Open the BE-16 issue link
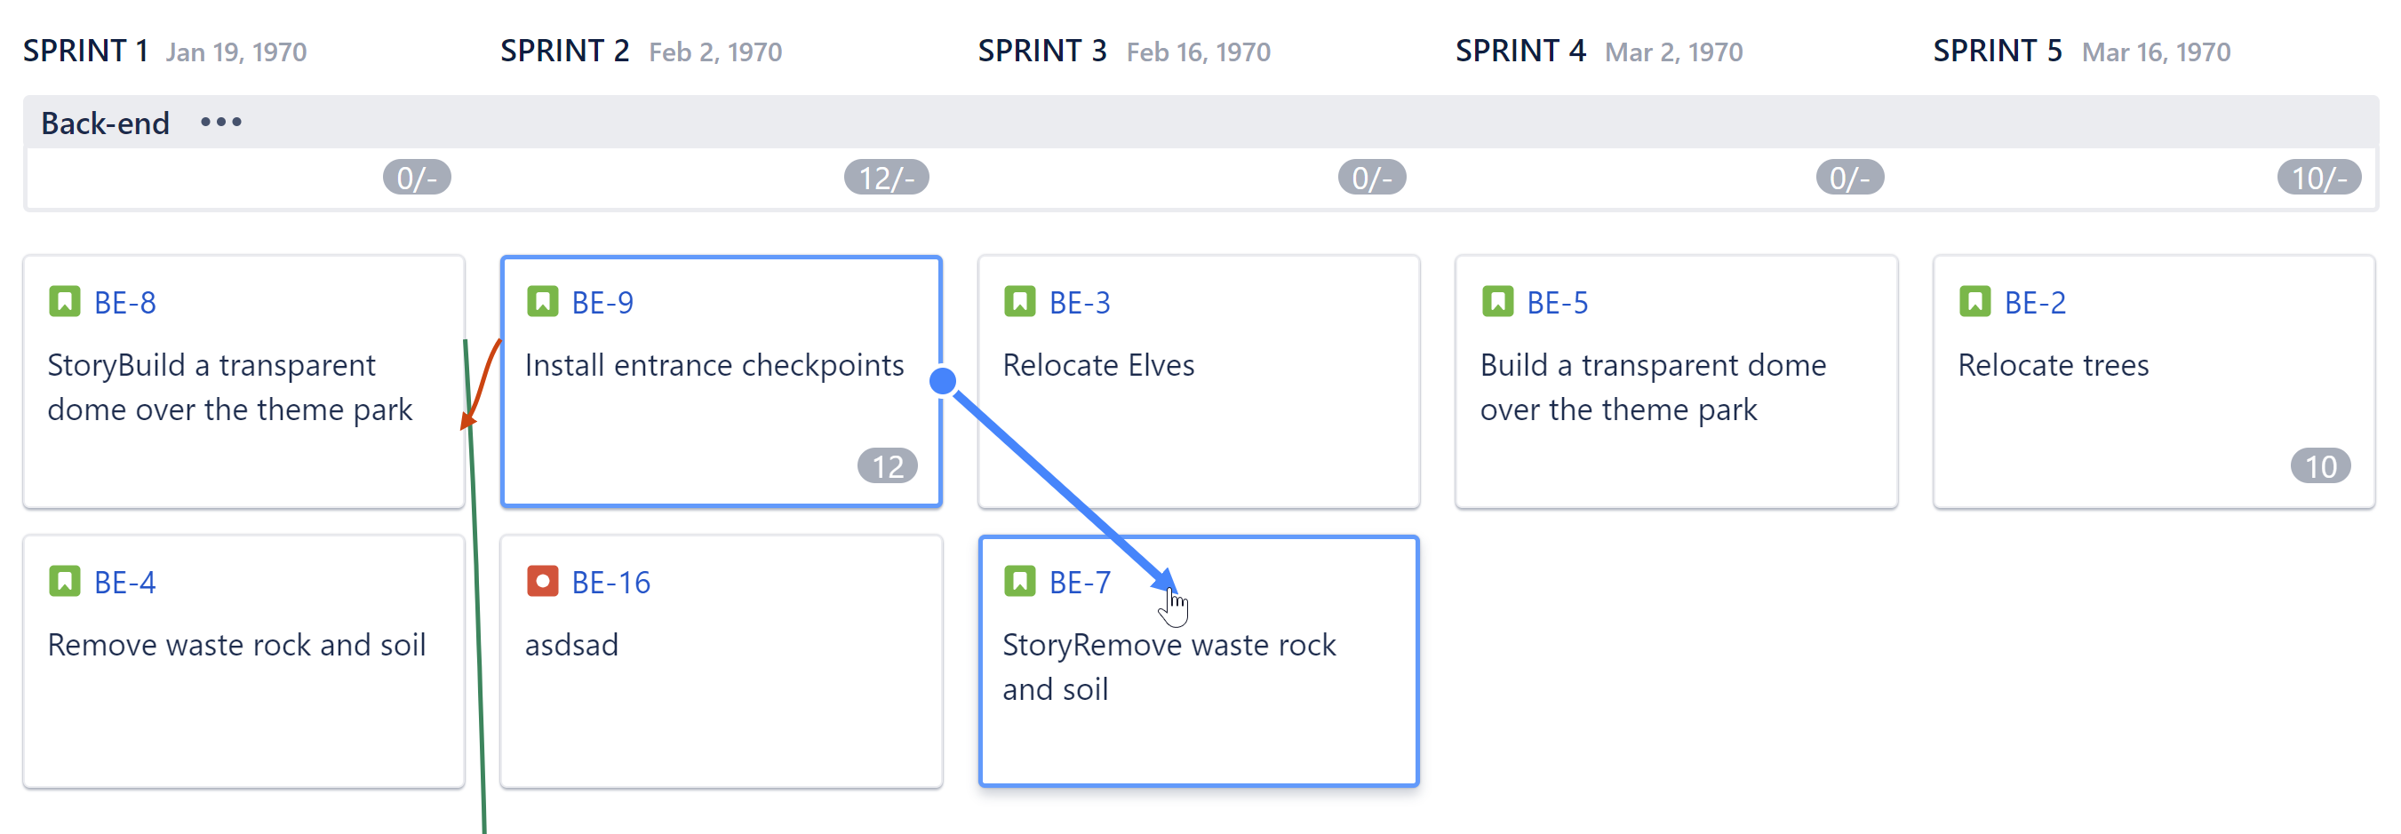 [x=610, y=583]
